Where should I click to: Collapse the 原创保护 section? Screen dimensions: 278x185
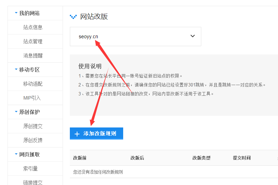(x=29, y=112)
